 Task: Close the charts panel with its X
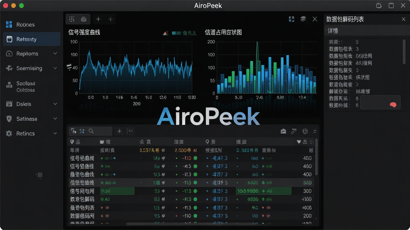315,19
